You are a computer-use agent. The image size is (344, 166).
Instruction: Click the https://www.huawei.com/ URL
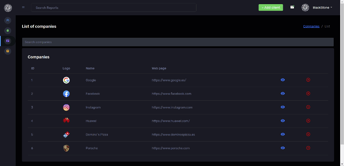click(171, 121)
